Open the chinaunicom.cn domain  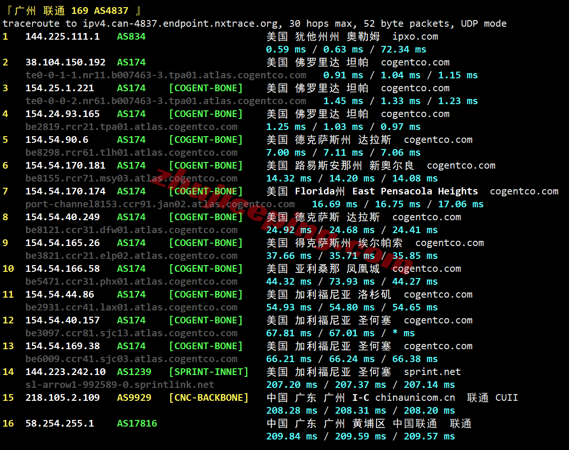pos(415,397)
